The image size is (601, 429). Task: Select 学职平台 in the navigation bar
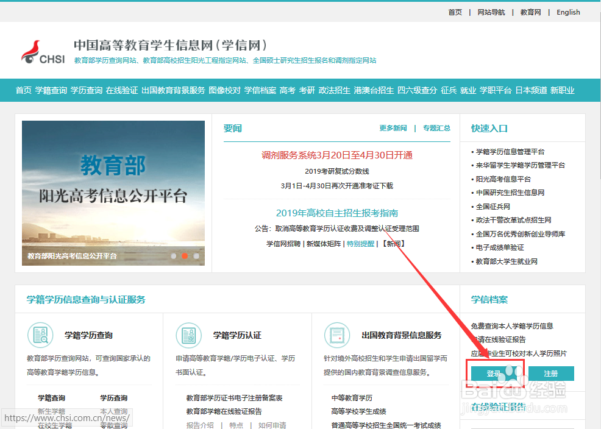point(496,90)
